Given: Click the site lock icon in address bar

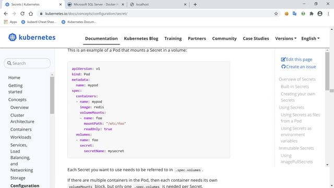Looking at the screenshot, I should tap(41, 14).
